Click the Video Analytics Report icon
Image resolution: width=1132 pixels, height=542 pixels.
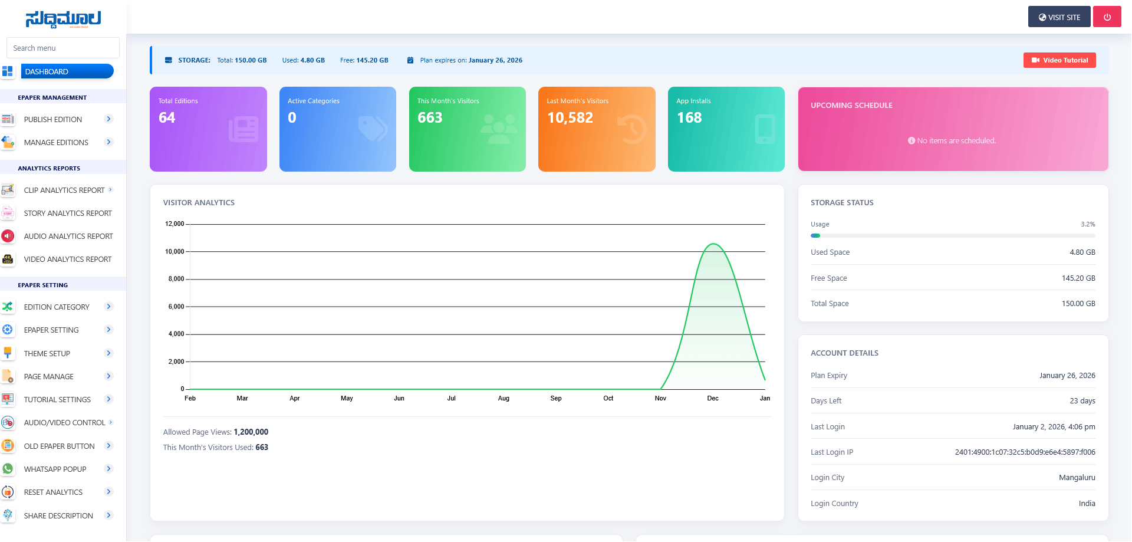coord(8,259)
